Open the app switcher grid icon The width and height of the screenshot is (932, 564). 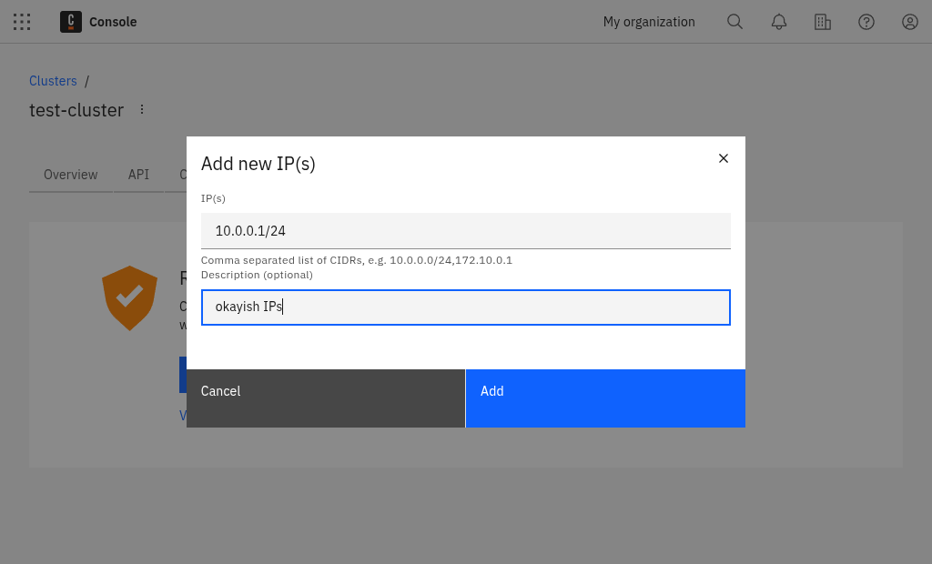22,22
